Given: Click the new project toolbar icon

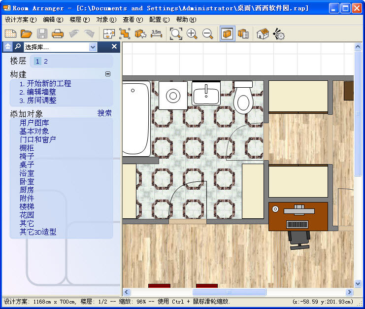Looking at the screenshot, I should 10,34.
